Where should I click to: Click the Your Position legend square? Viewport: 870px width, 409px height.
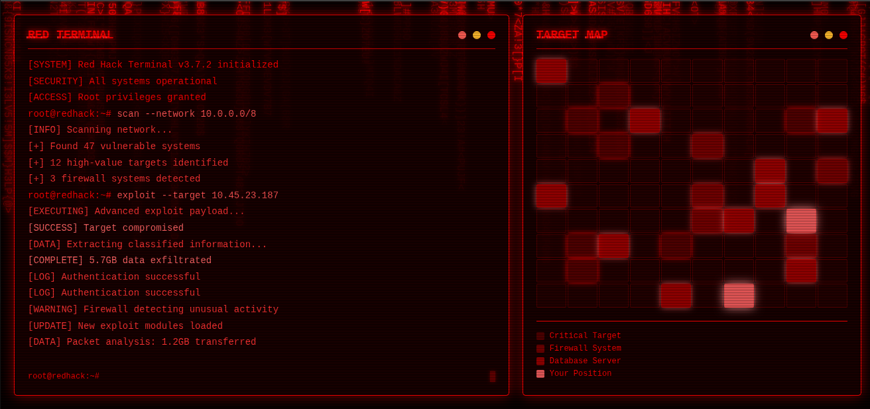point(540,374)
